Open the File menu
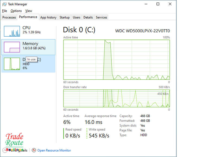 coord(4,11)
